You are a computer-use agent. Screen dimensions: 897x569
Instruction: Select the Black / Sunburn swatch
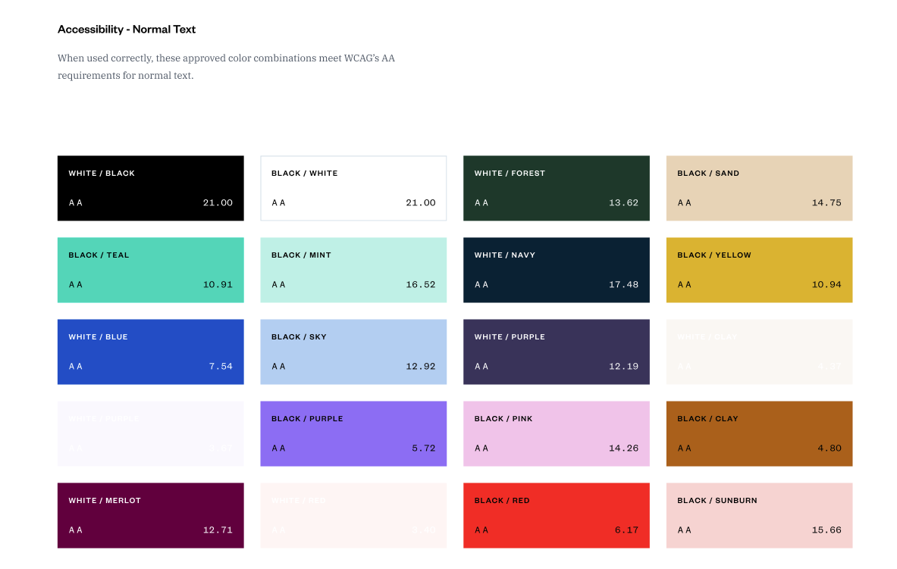point(759,515)
